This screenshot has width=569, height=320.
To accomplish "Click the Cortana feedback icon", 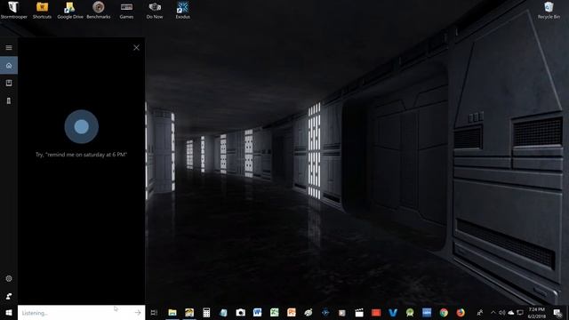I will pyautogui.click(x=9, y=296).
